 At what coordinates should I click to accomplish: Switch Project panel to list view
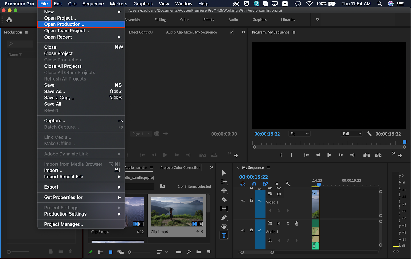tap(100, 252)
